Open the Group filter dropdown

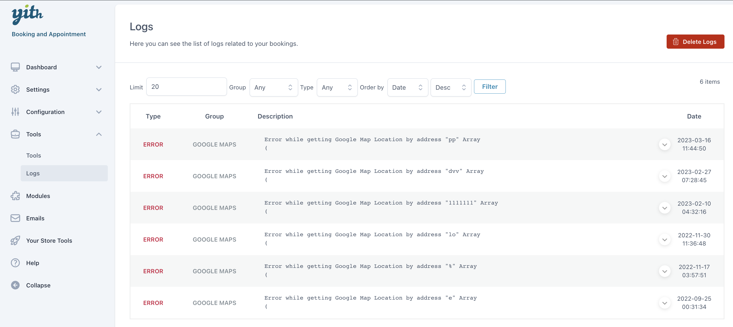[273, 87]
